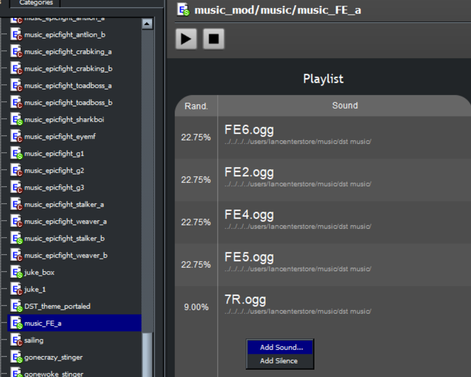The height and width of the screenshot is (377, 471).
Task: Click the Sound column header
Action: (x=345, y=105)
